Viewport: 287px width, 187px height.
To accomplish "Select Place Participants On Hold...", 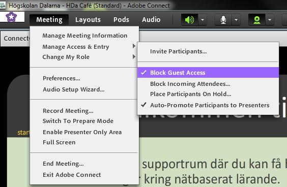I will coord(208,94).
